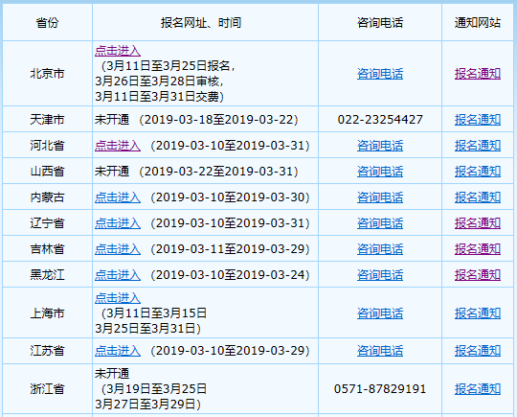Screen dimensions: 517x417
Task: Click Jilin's 2019-03-11至2019-03-29 date range
Action: [x=230, y=249]
